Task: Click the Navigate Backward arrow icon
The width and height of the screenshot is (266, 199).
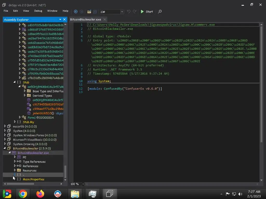Action: click(76, 11)
